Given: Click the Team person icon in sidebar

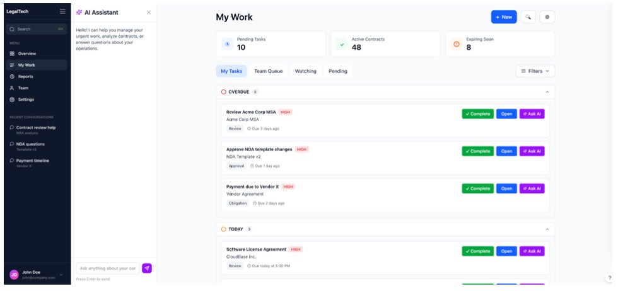Looking at the screenshot, I should (12, 88).
